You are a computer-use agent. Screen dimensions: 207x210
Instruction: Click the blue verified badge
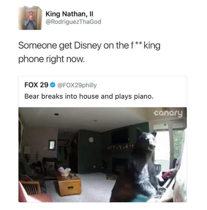point(53,85)
